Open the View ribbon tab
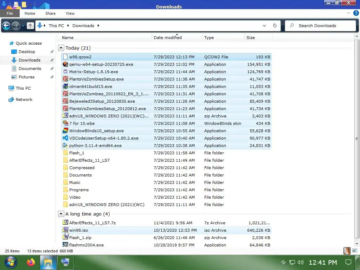The height and width of the screenshot is (270, 360). 70,13
